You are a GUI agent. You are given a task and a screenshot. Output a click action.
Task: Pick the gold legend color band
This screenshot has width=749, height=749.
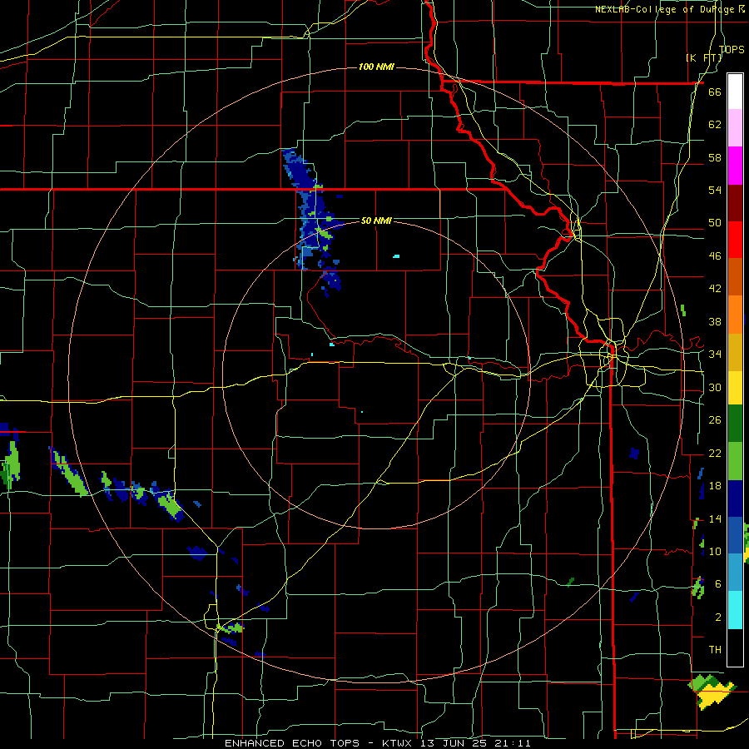point(735,352)
